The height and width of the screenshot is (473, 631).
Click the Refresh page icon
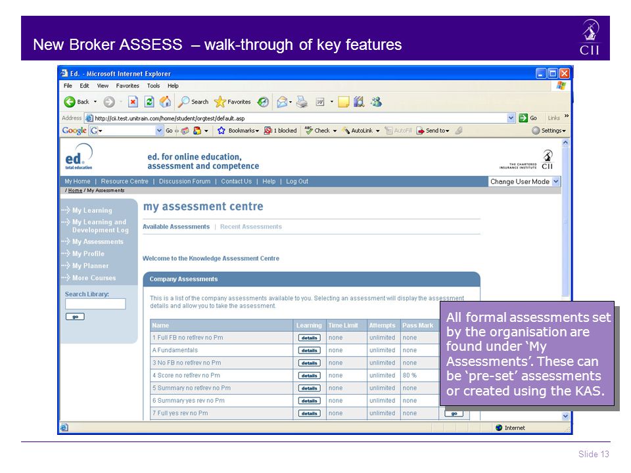pyautogui.click(x=149, y=102)
